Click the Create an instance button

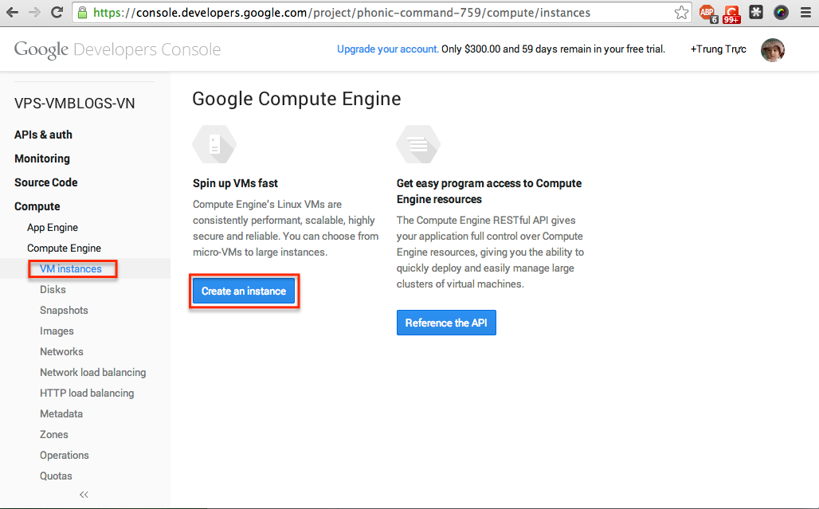pyautogui.click(x=244, y=292)
